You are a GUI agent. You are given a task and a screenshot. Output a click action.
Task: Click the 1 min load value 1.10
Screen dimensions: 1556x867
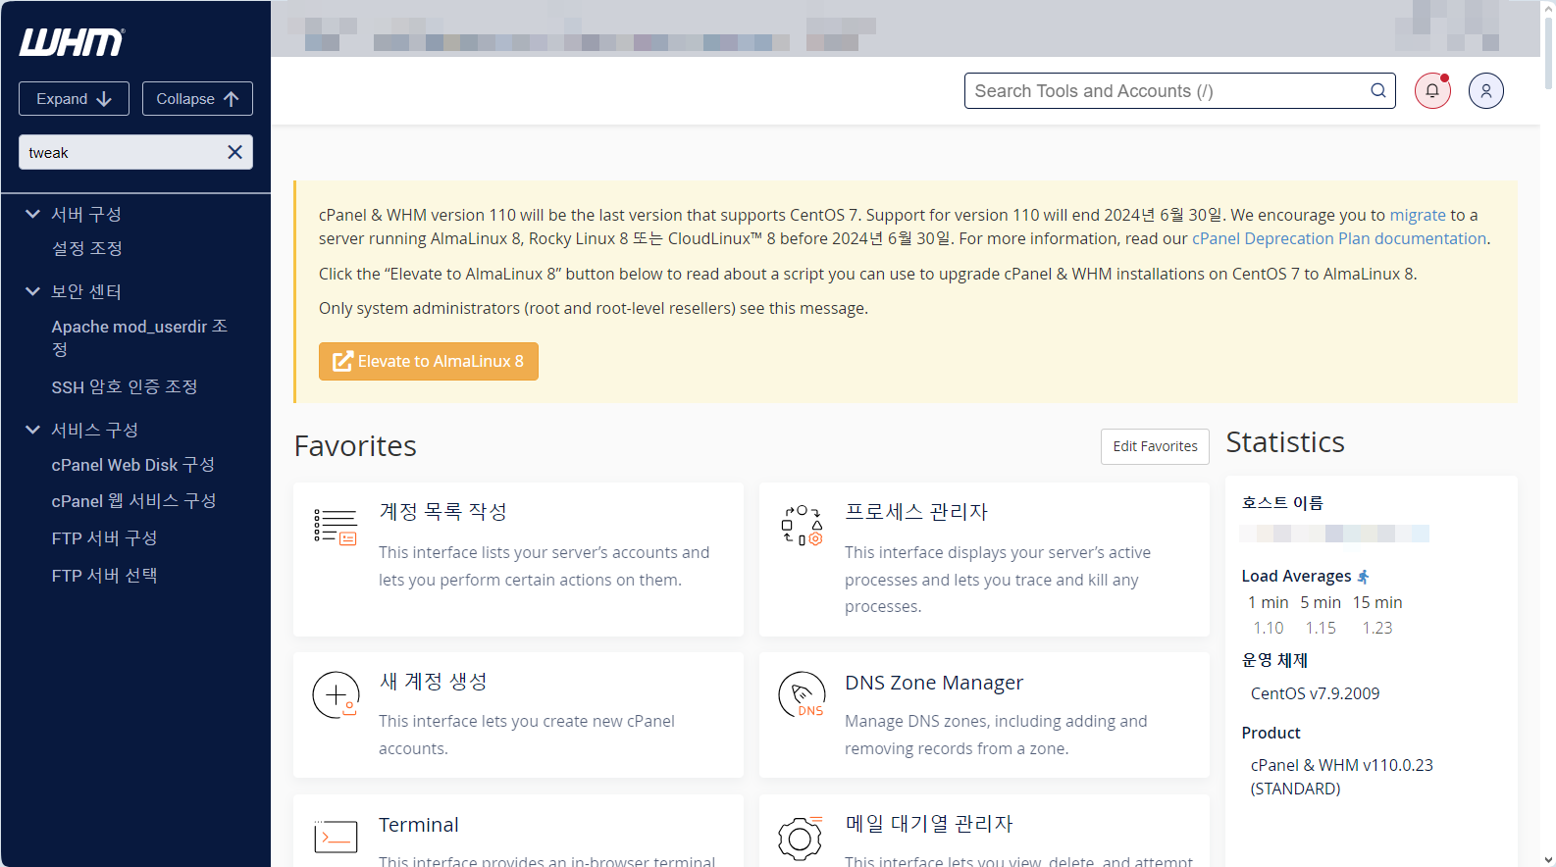(x=1268, y=628)
